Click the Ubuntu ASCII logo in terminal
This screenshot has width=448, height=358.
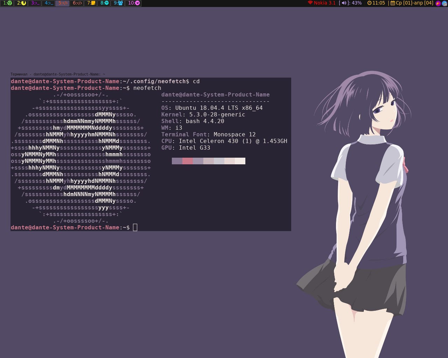pyautogui.click(x=81, y=158)
